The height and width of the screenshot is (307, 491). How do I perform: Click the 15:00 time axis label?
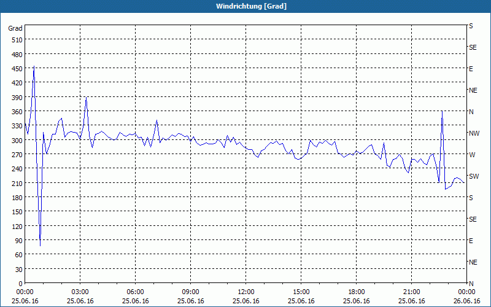click(x=301, y=292)
